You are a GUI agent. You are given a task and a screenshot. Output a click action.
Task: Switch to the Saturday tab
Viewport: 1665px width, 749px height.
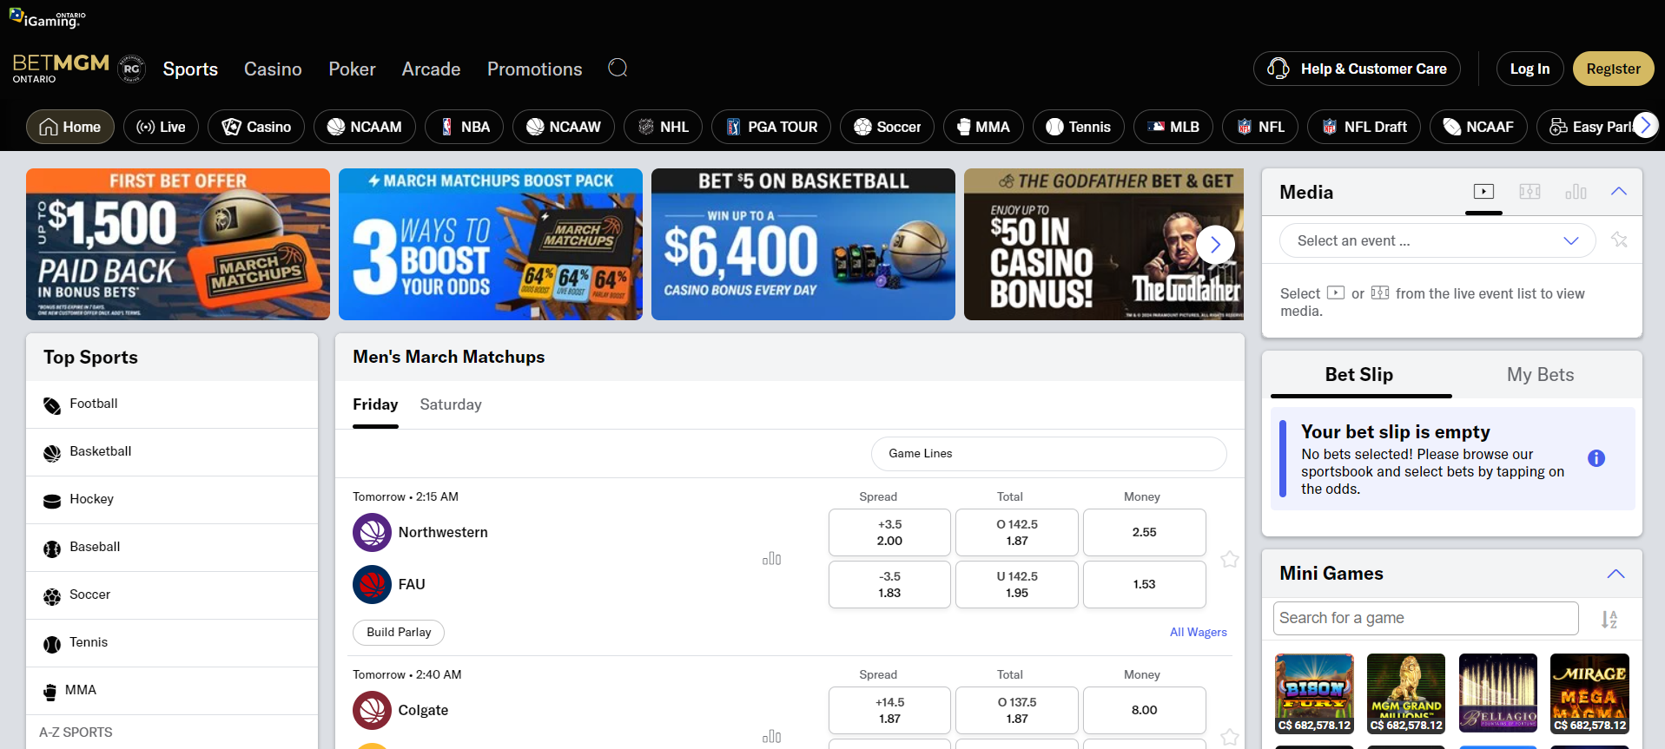(450, 404)
